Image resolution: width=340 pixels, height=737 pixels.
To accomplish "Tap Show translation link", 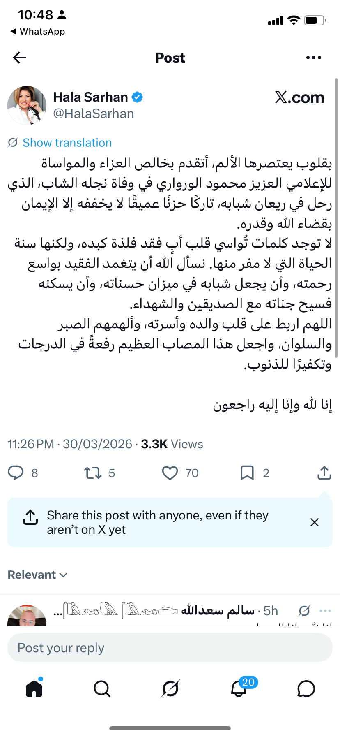I will tap(67, 143).
